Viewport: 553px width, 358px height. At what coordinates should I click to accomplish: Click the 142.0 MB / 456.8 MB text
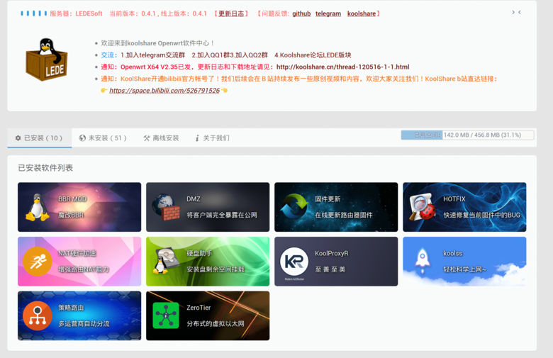point(482,135)
